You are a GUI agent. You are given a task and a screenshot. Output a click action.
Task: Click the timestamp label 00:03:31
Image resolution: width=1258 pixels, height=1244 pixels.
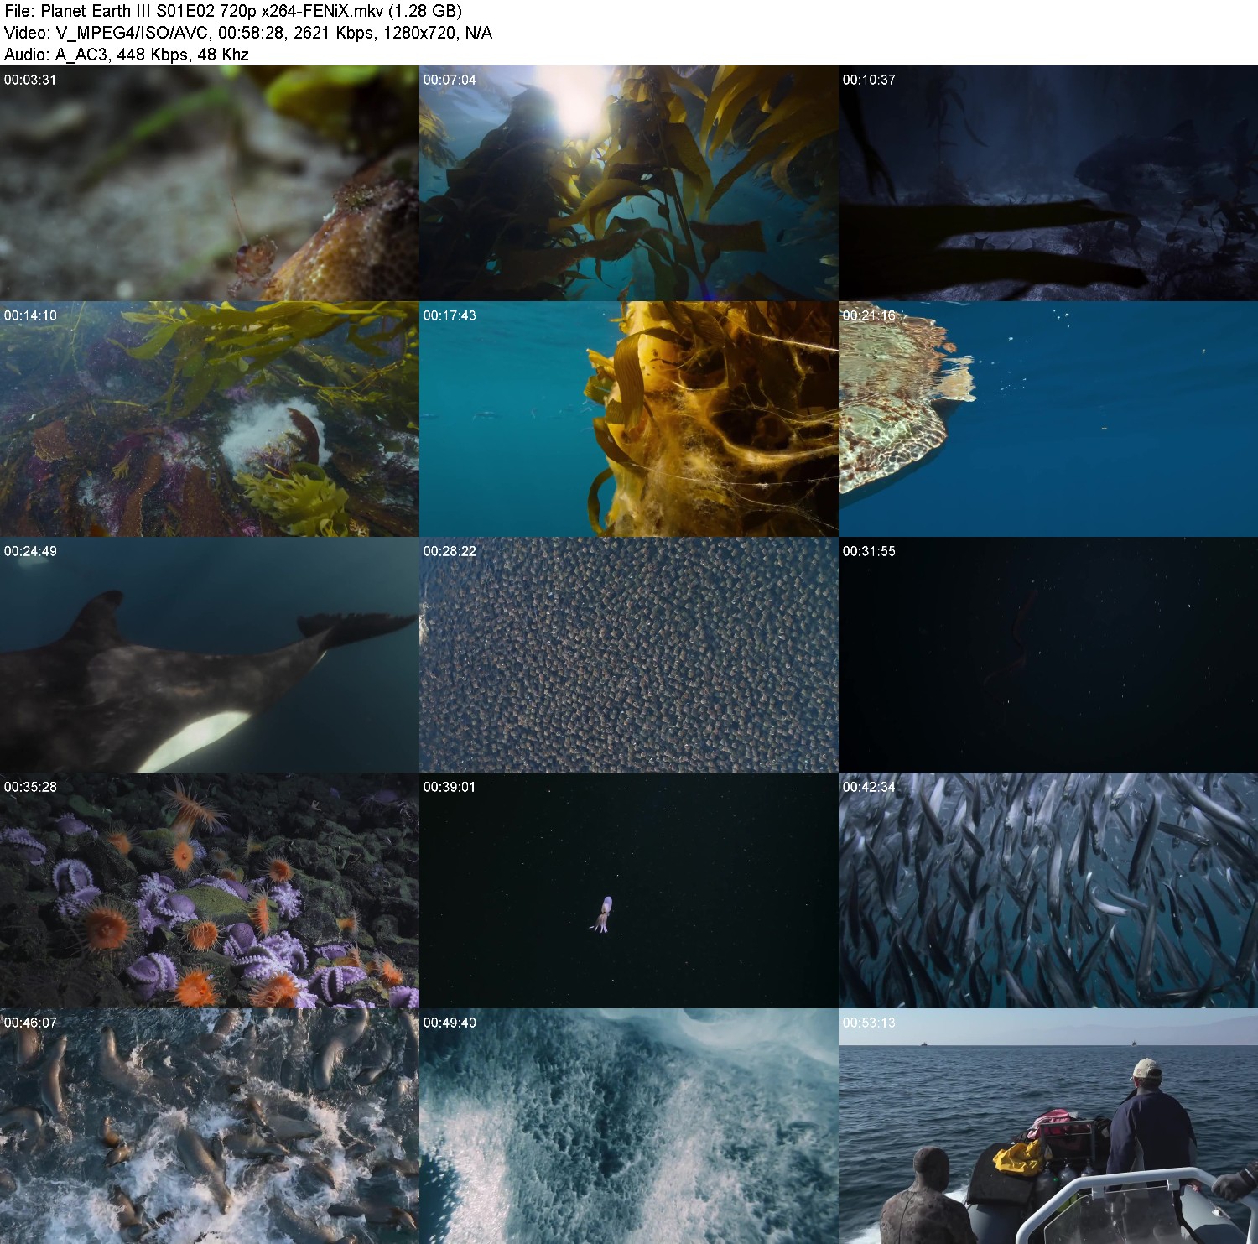tap(30, 80)
